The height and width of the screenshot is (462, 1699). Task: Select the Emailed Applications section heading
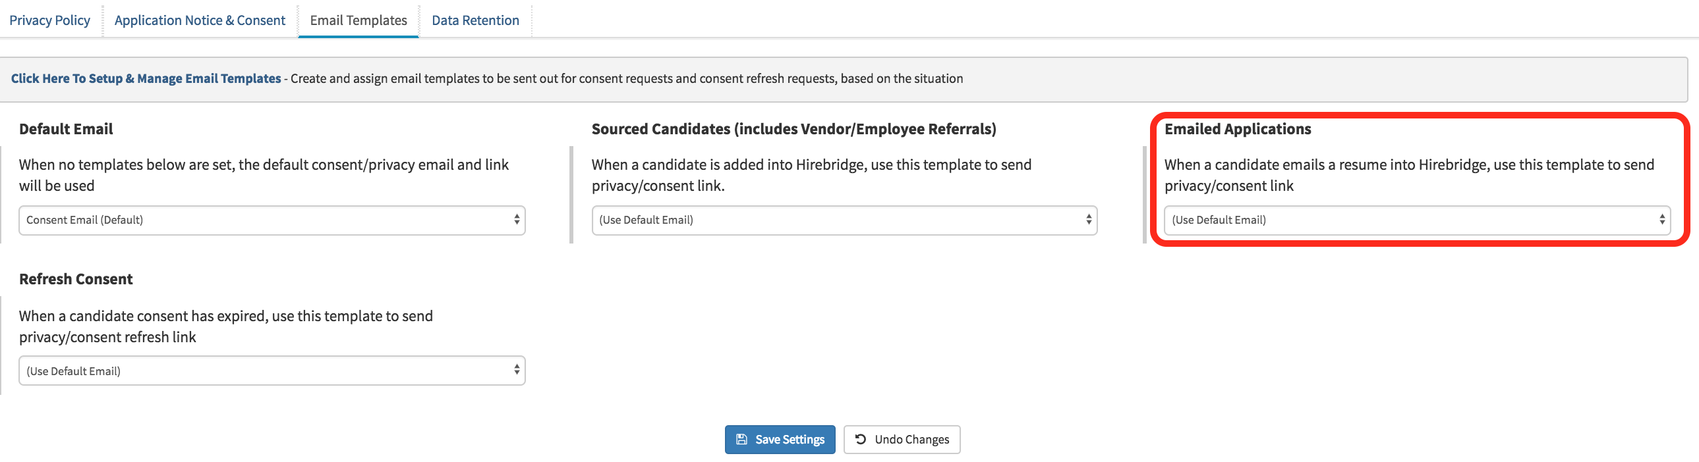pyautogui.click(x=1237, y=128)
